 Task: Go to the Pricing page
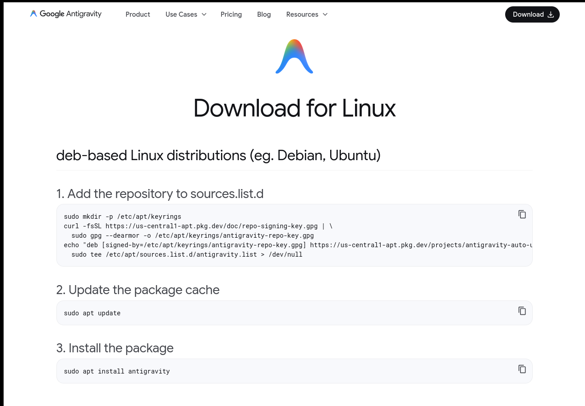coord(231,14)
